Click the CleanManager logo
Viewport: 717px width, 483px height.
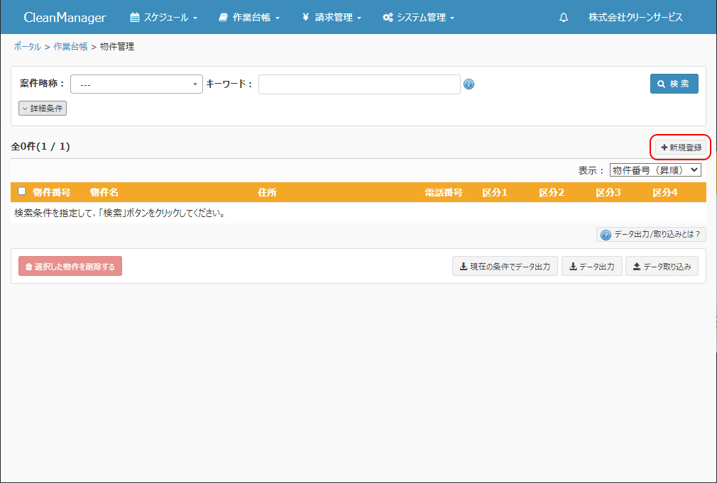pos(65,18)
